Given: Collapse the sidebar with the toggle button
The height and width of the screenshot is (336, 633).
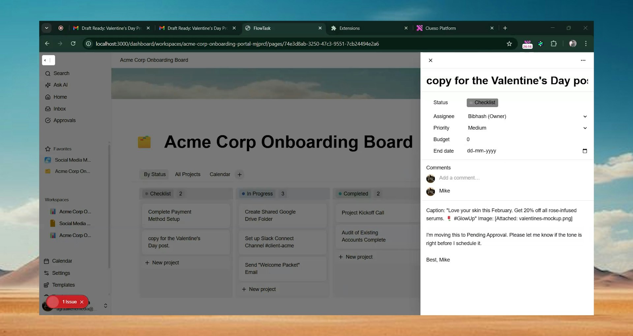Looking at the screenshot, I should point(48,60).
